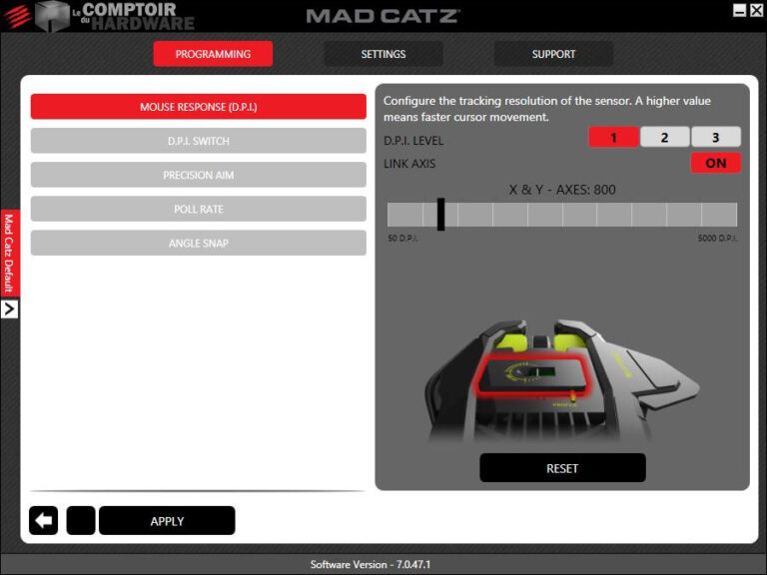This screenshot has width=767, height=575.
Task: Open the Support tab
Action: pyautogui.click(x=553, y=54)
